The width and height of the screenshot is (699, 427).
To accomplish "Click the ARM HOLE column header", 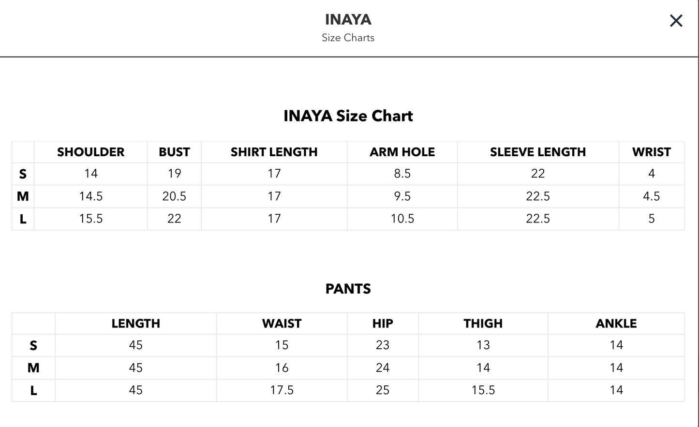I will pos(402,152).
